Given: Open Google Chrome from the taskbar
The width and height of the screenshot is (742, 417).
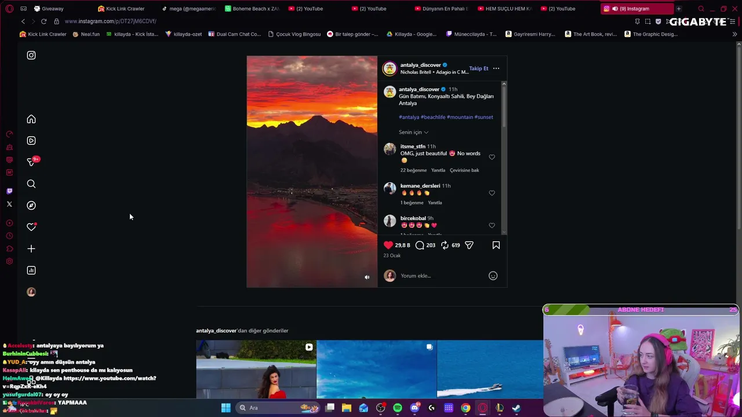Looking at the screenshot, I should click(465, 408).
